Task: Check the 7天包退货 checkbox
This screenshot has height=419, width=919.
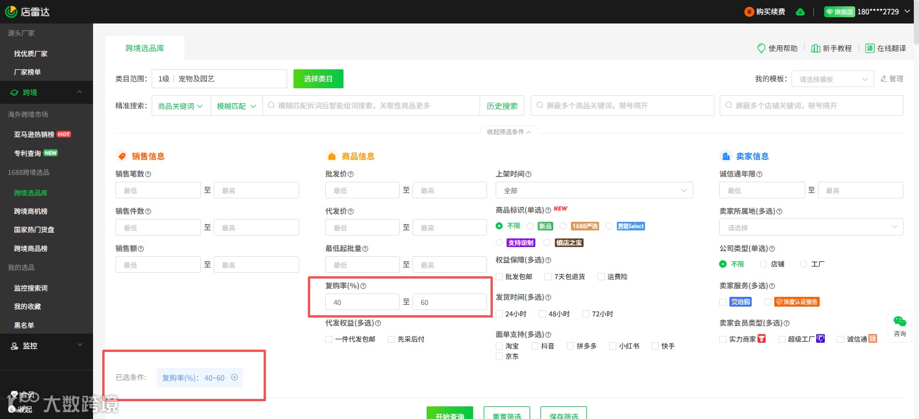Action: pyautogui.click(x=549, y=277)
